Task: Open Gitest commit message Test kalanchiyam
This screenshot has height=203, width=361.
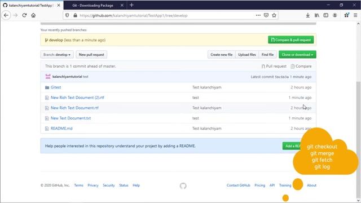Action: tap(207, 87)
